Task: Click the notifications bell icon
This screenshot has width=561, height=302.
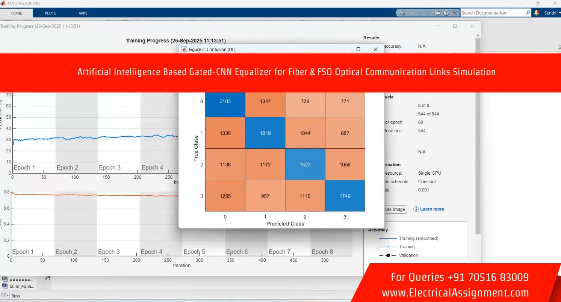Action: pyautogui.click(x=537, y=13)
